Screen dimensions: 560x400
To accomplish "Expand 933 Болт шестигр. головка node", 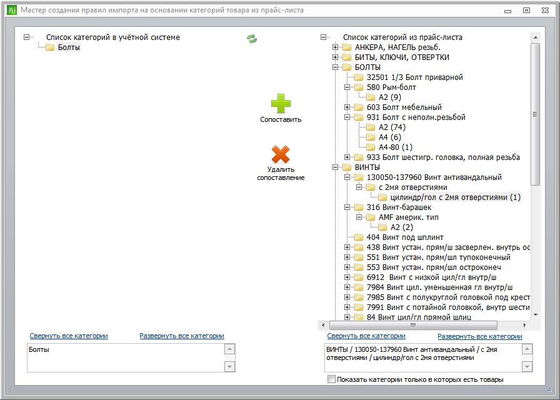I will [x=347, y=157].
